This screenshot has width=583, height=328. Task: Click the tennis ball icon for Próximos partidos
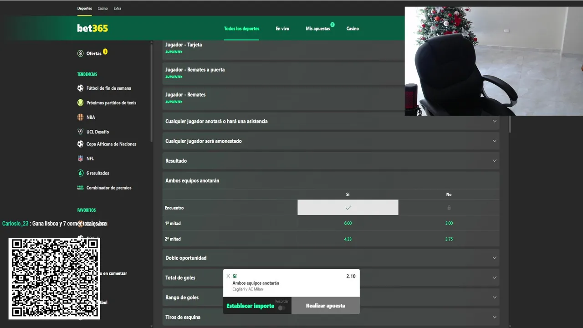pyautogui.click(x=81, y=103)
